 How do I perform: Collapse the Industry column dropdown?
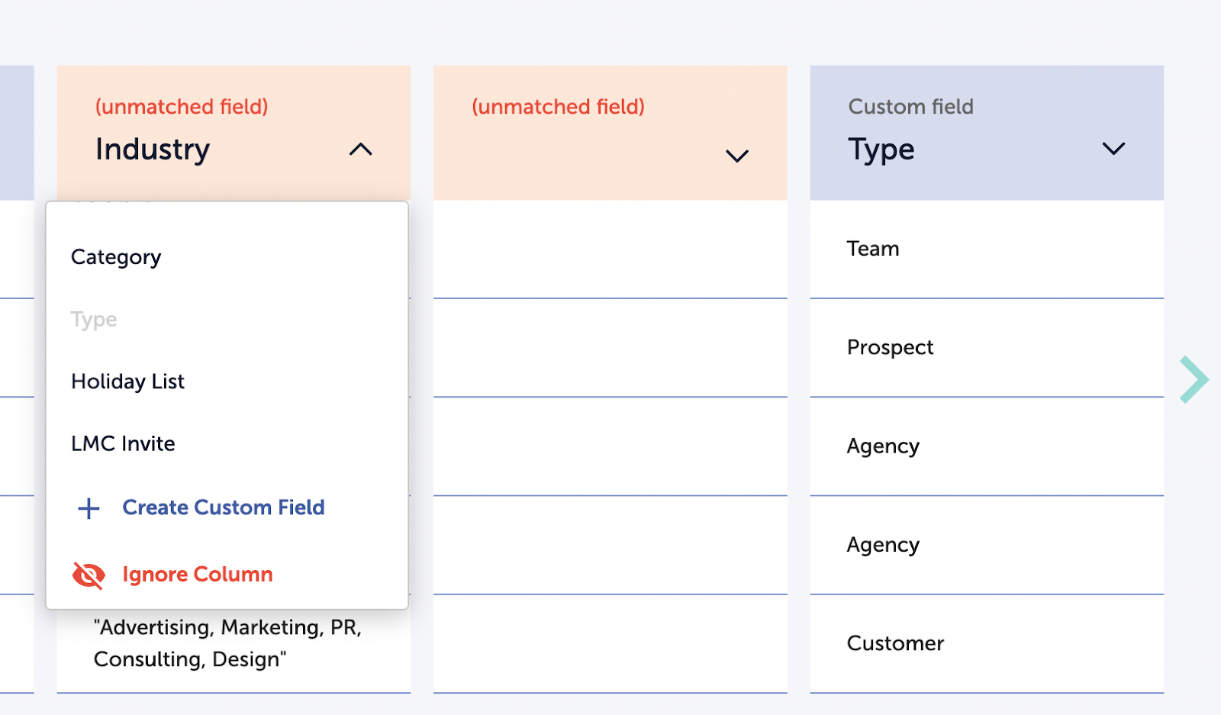360,150
